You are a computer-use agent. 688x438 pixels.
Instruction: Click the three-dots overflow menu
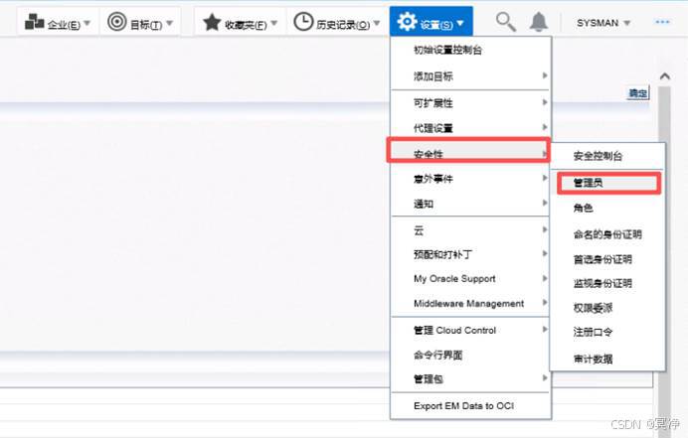(x=662, y=22)
